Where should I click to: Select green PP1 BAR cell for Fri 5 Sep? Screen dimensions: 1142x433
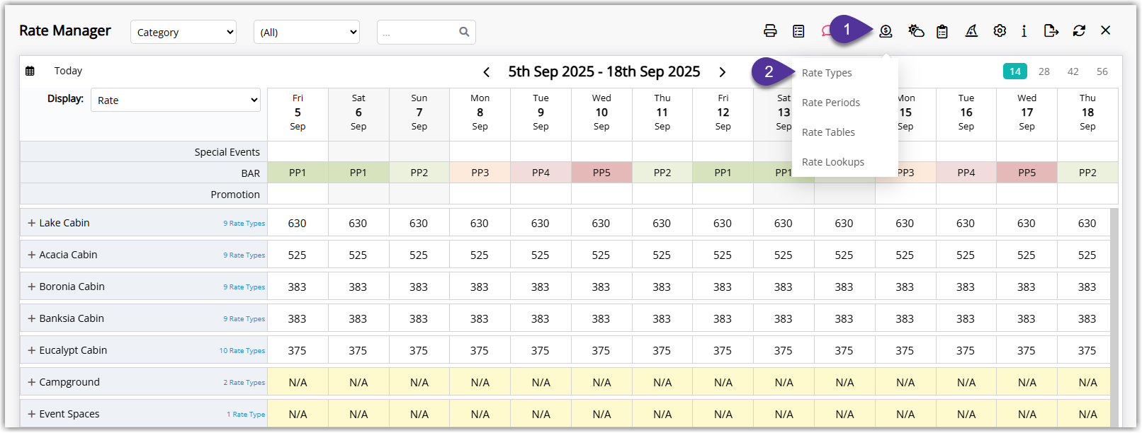pyautogui.click(x=298, y=173)
